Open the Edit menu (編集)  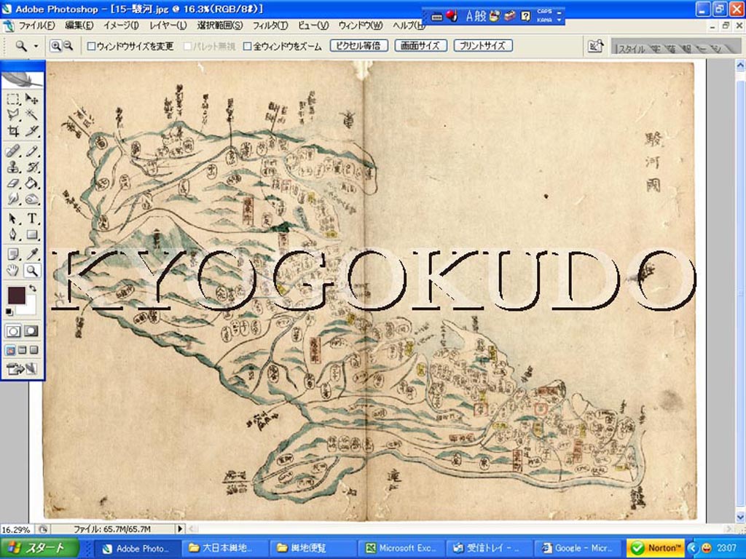click(79, 25)
